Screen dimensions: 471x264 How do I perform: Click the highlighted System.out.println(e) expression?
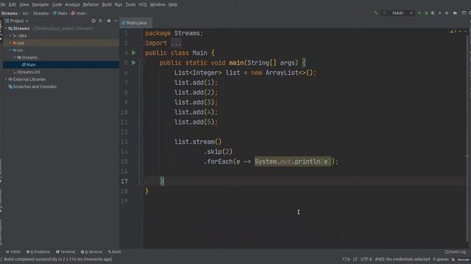tap(293, 161)
